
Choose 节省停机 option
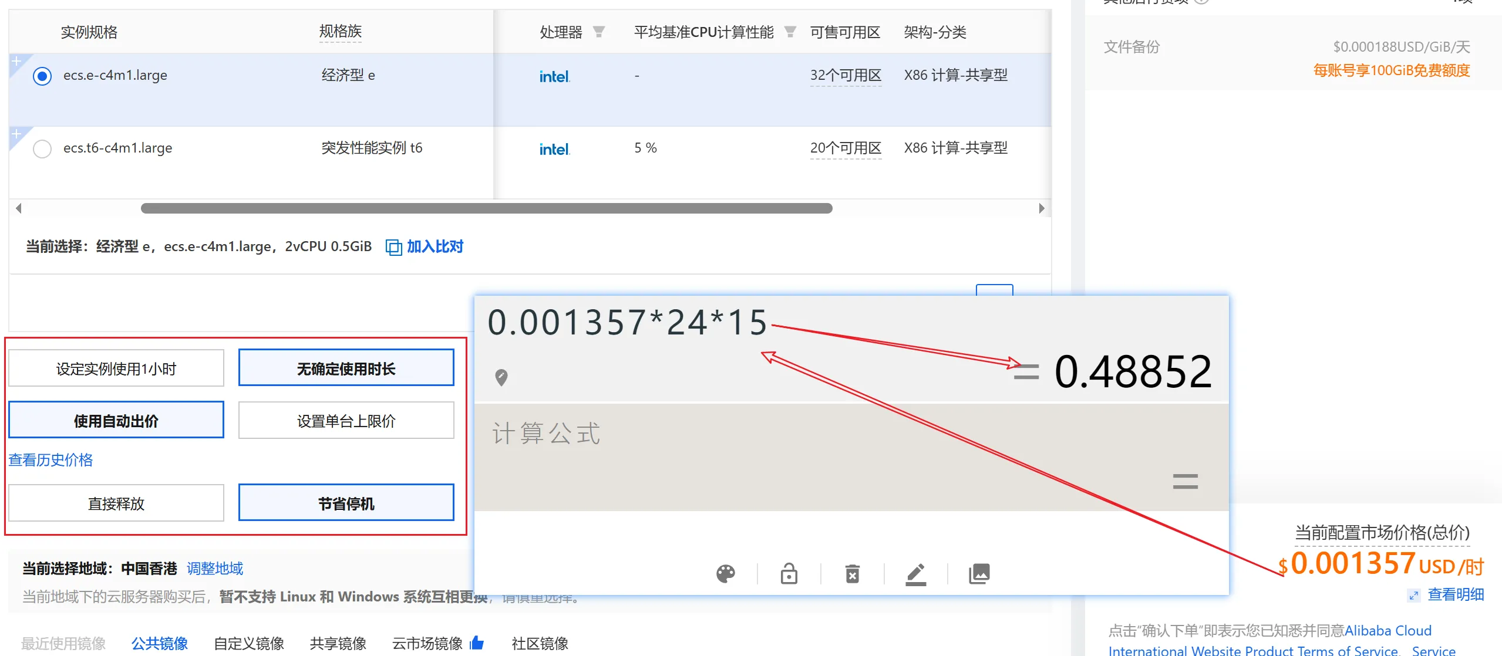pyautogui.click(x=346, y=503)
